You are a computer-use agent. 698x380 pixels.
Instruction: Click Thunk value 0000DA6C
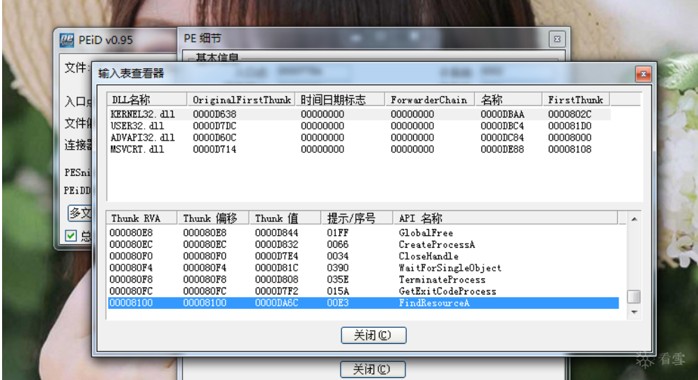pos(277,303)
